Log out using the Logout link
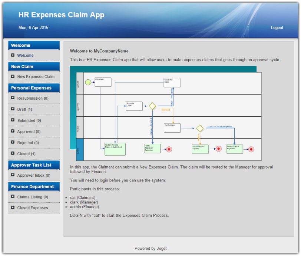The image size is (301, 256). pos(277,28)
